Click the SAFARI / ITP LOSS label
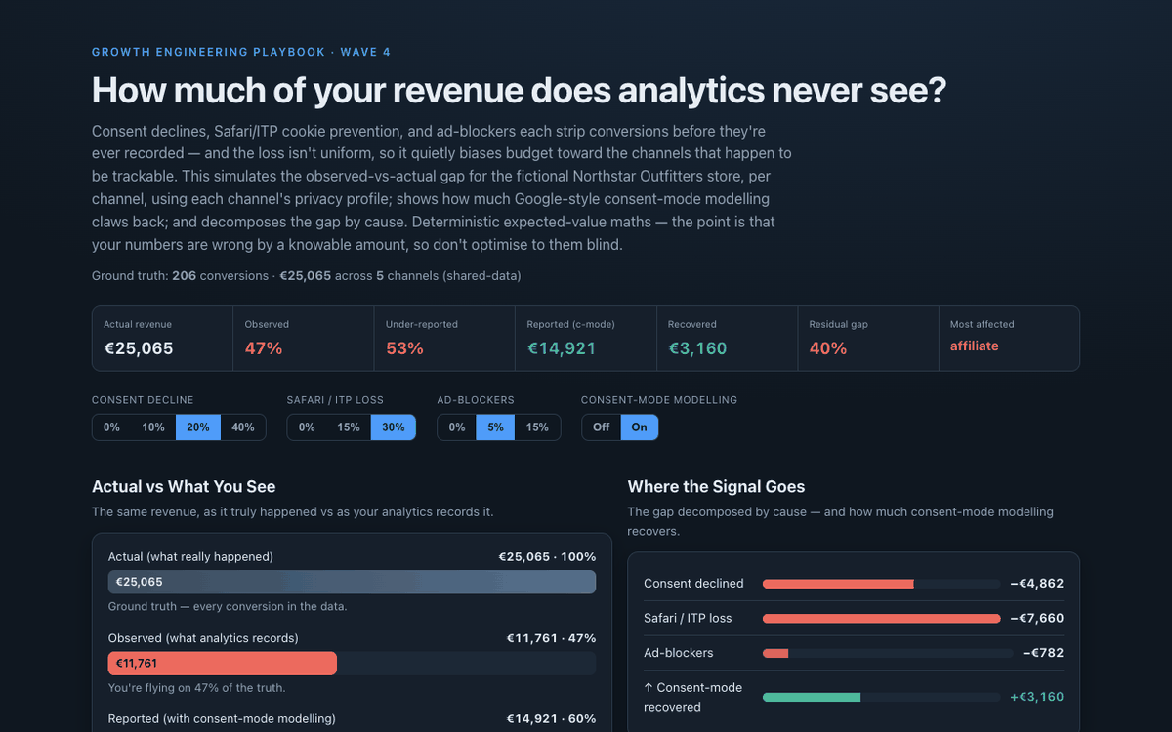The width and height of the screenshot is (1172, 732). [x=335, y=400]
